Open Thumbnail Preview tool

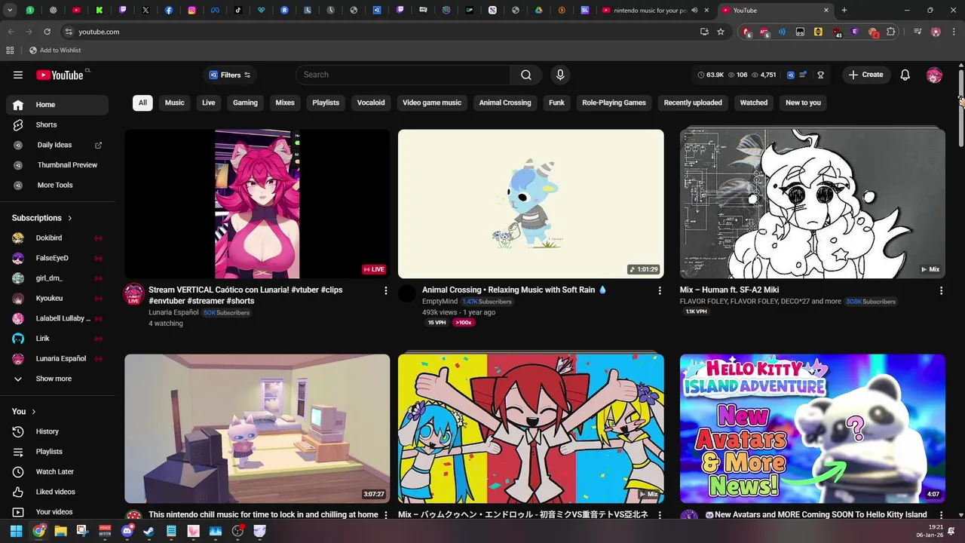[x=57, y=165]
